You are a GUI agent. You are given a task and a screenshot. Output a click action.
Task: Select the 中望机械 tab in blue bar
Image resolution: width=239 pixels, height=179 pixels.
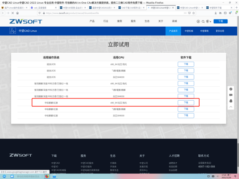click(x=189, y=31)
